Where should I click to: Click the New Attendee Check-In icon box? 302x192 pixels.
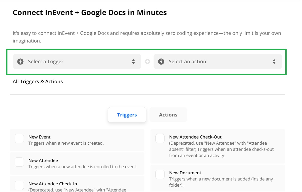[19, 185]
